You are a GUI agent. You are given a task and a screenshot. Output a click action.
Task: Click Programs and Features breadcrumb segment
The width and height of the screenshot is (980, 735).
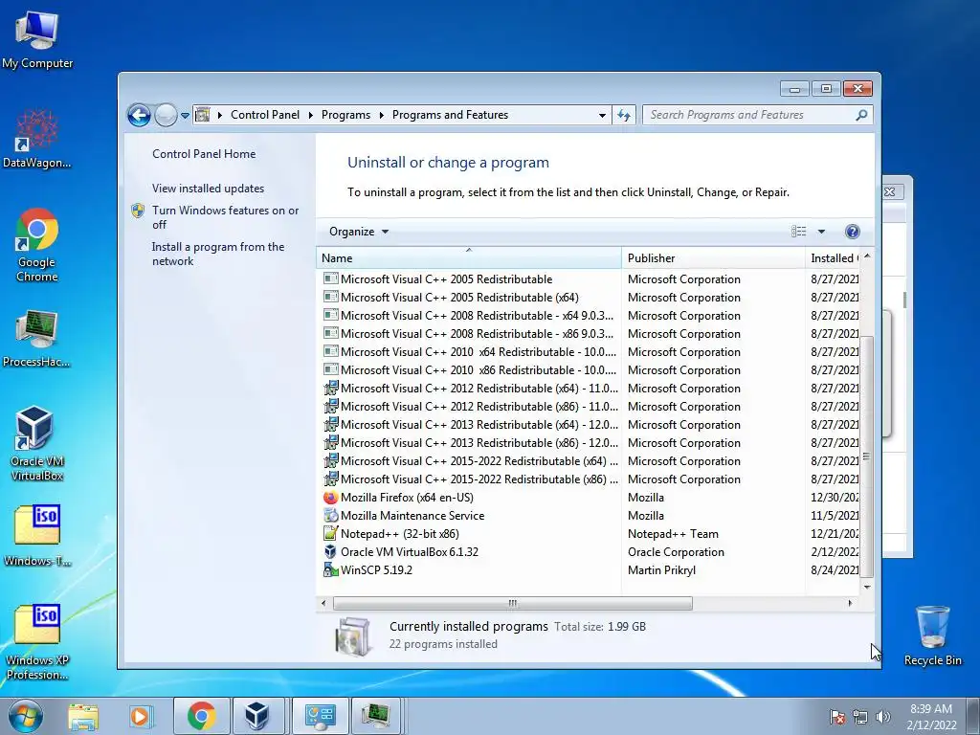point(450,115)
